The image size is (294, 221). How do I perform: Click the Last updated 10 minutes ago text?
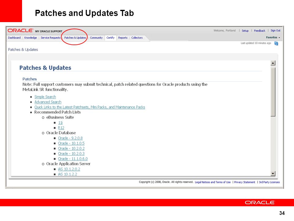pos(256,43)
